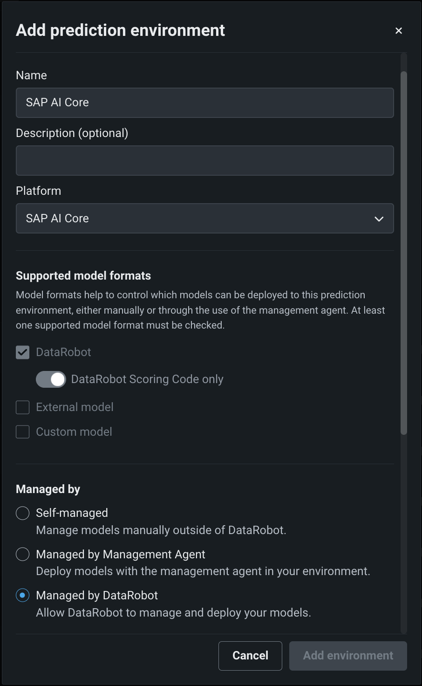
Task: Click 'Manage models manually outside of DataRobot' text
Action: (x=161, y=530)
